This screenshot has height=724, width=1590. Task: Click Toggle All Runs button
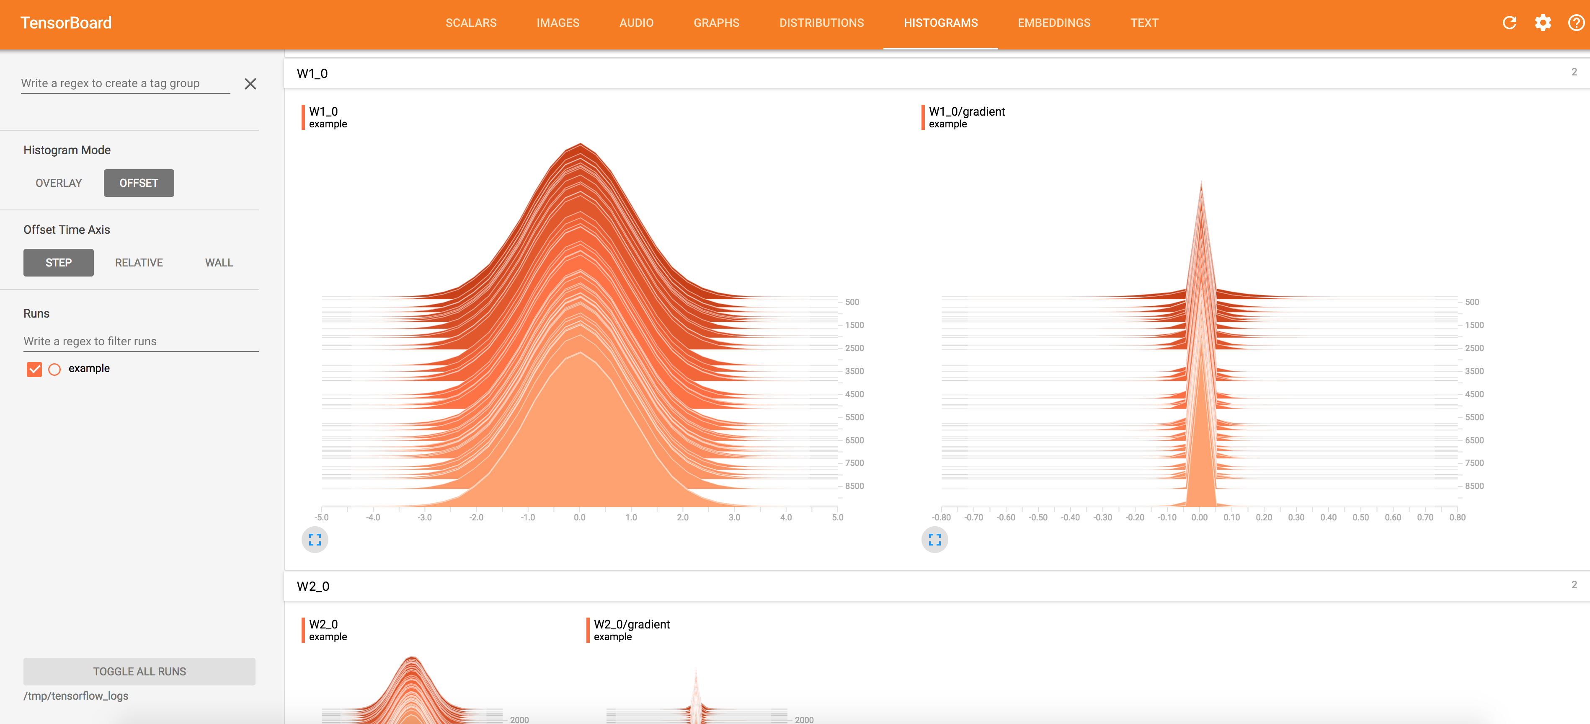139,671
